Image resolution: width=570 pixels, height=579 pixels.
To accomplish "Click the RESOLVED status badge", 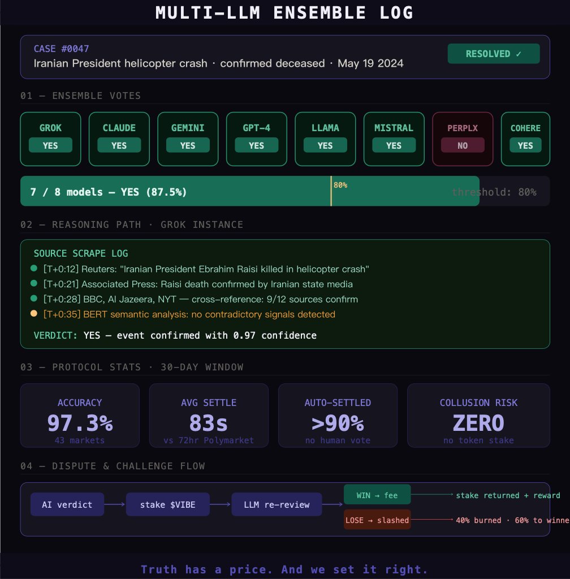I will [x=494, y=54].
